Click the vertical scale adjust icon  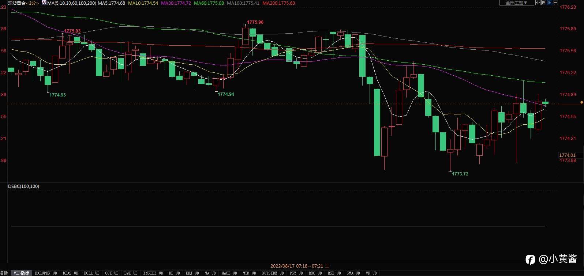point(544,3)
